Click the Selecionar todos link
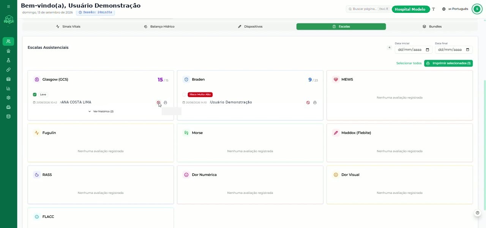 tap(409, 63)
